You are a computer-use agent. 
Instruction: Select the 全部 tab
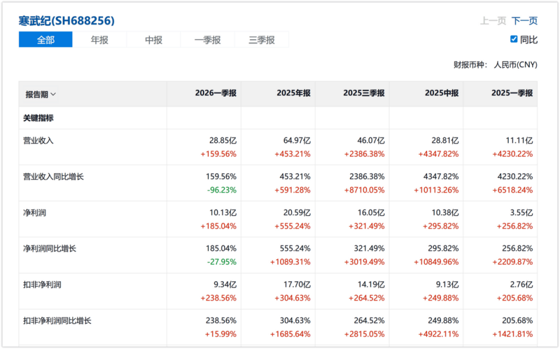(45, 40)
